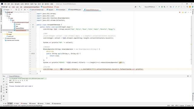Expand the target folder
194x109 pixels.
coord(5,34)
